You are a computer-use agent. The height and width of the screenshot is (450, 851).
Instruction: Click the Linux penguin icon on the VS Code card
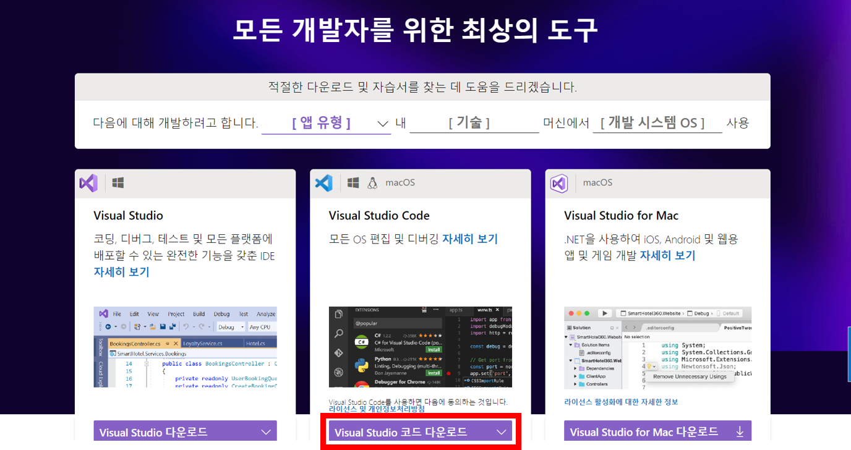pos(372,183)
